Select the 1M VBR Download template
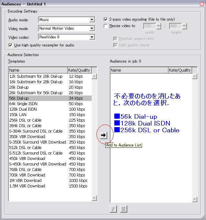This screenshot has width=206, height=220. (50, 180)
